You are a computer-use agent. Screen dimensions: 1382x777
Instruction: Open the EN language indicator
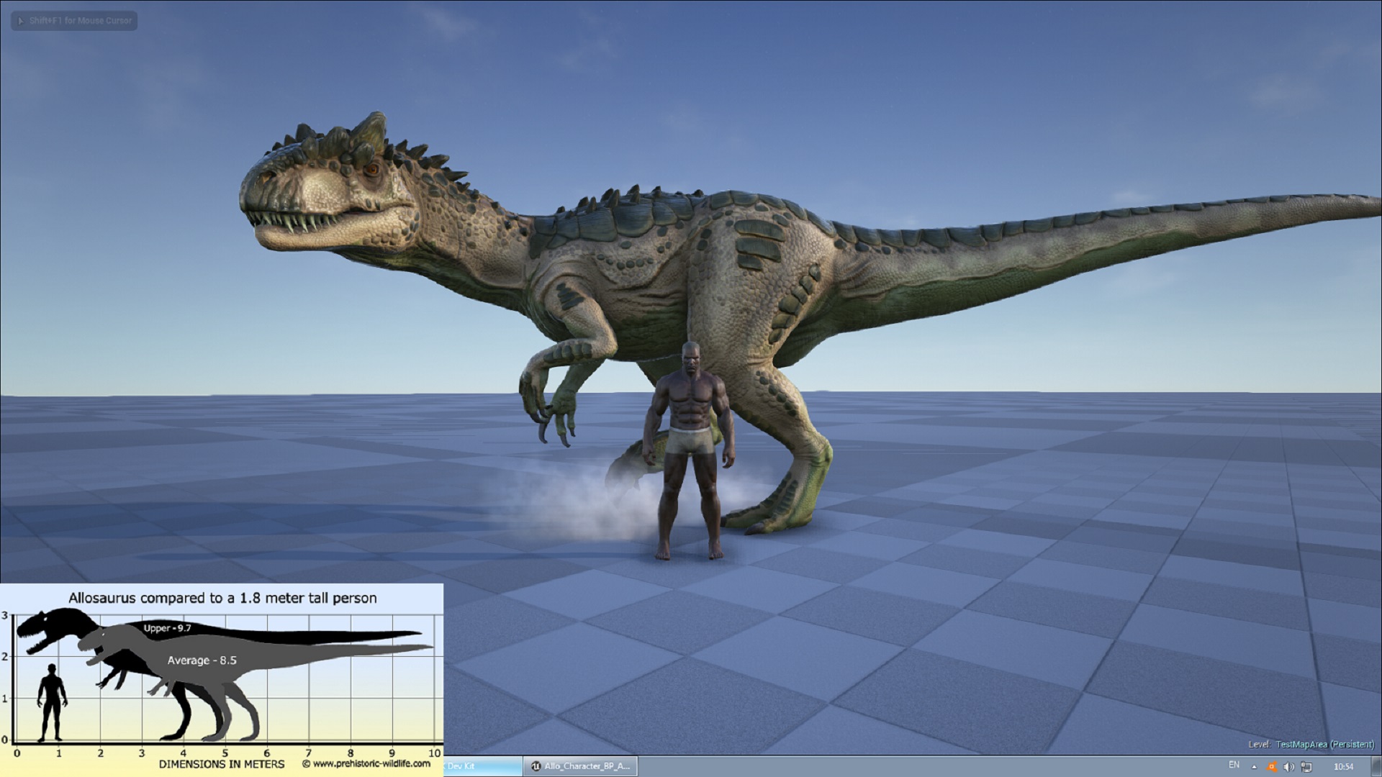point(1234,765)
